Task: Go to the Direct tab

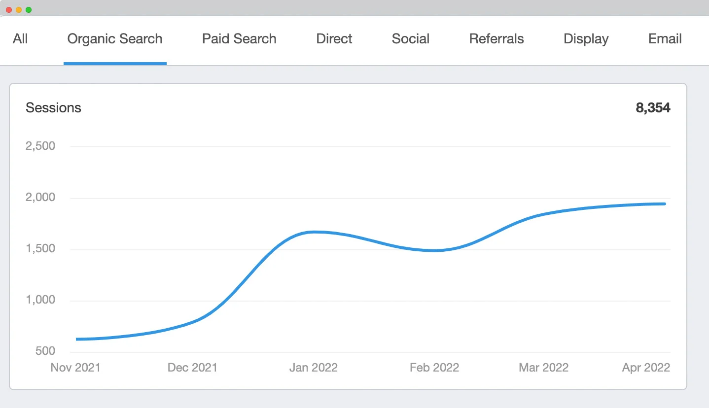Action: [334, 39]
